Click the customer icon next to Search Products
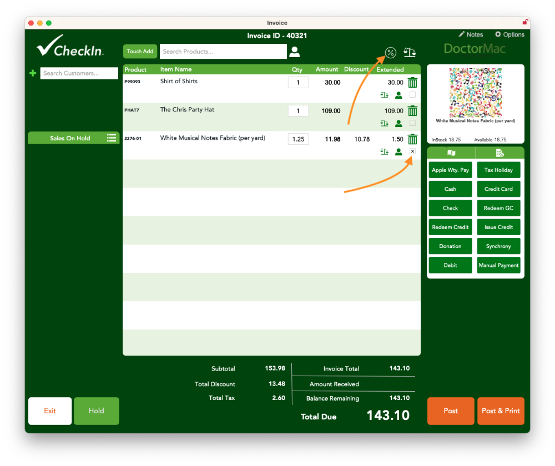Image resolution: width=555 pixels, height=466 pixels. click(294, 51)
